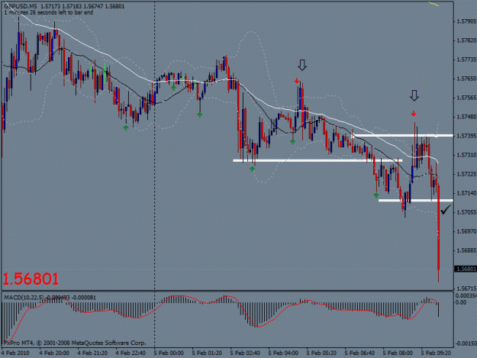Click the 1.57055 price level label
Image resolution: width=477 pixels, height=358 pixels.
pyautogui.click(x=466, y=212)
